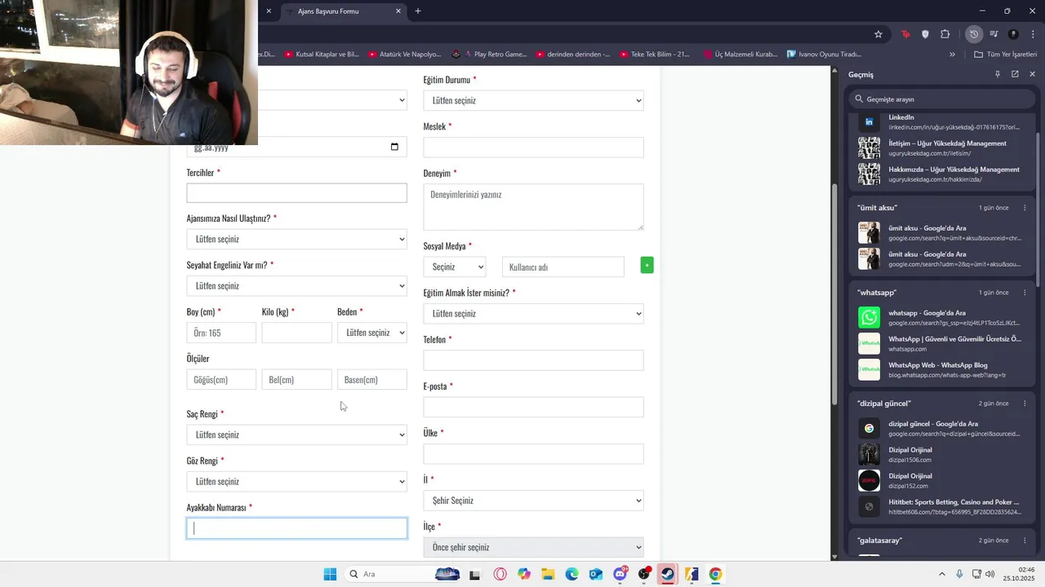Open the Atatürk Ve Napolyo... bookmark
The height and width of the screenshot is (587, 1045).
pos(404,55)
